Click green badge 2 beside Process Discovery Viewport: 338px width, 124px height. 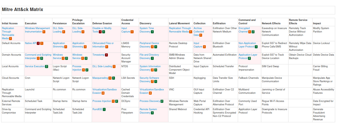162,101
